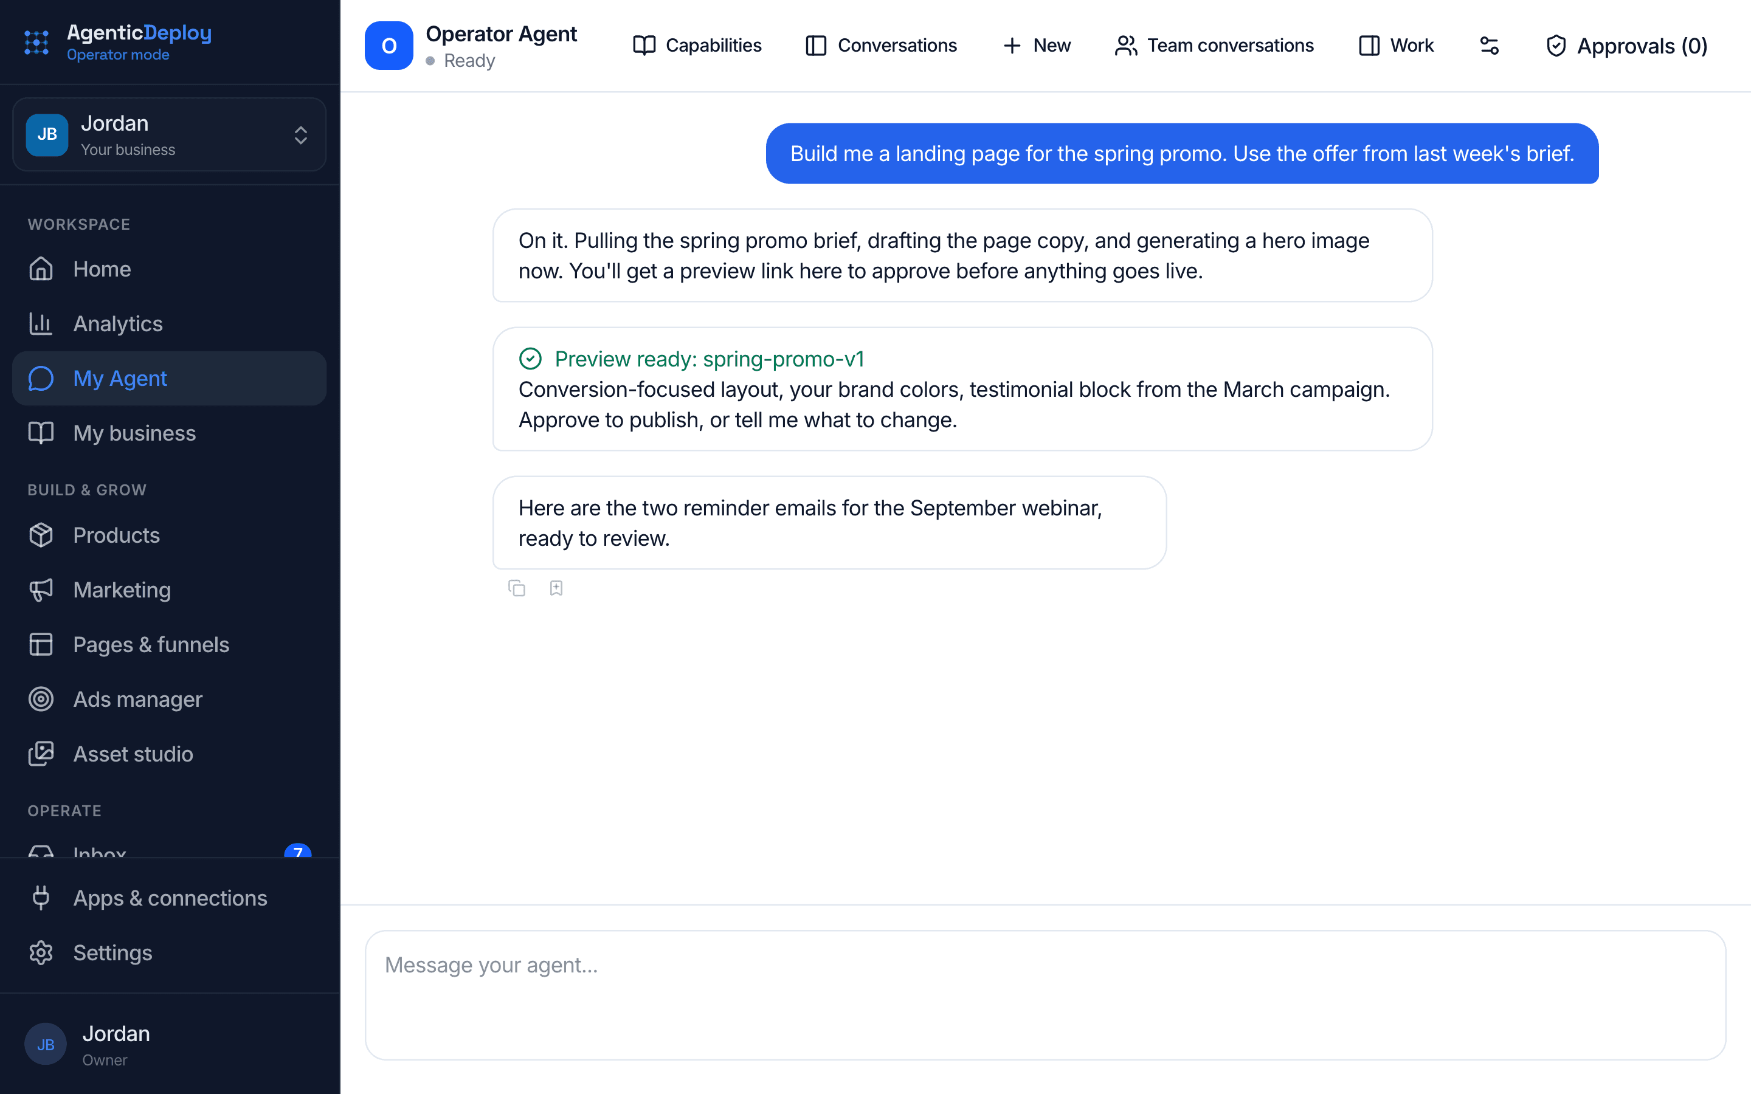The width and height of the screenshot is (1751, 1094).
Task: Click the Operator mode label
Action: tap(118, 55)
